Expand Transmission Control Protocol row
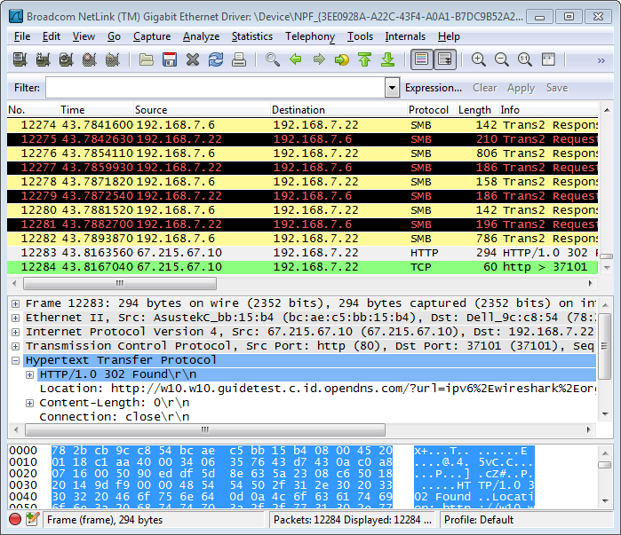Image resolution: width=621 pixels, height=535 pixels. click(x=15, y=346)
